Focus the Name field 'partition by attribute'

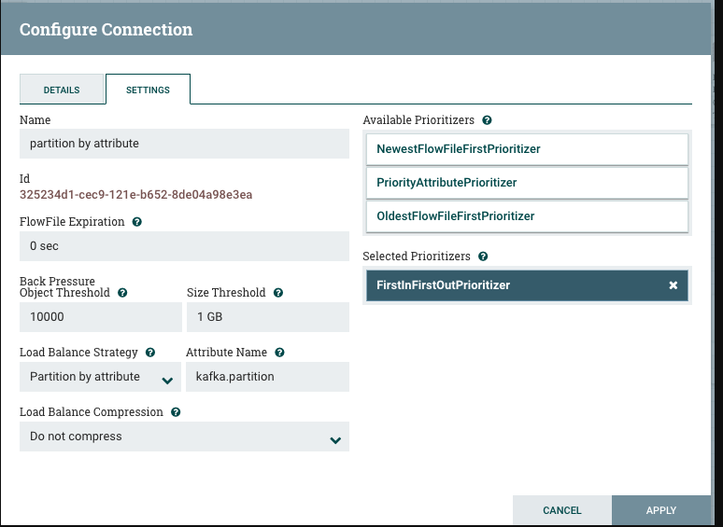(x=184, y=144)
